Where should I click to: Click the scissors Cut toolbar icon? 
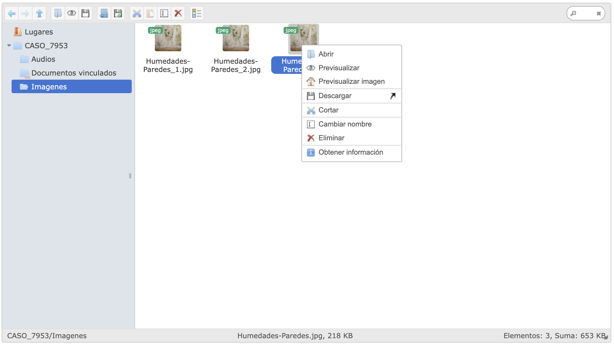(137, 13)
